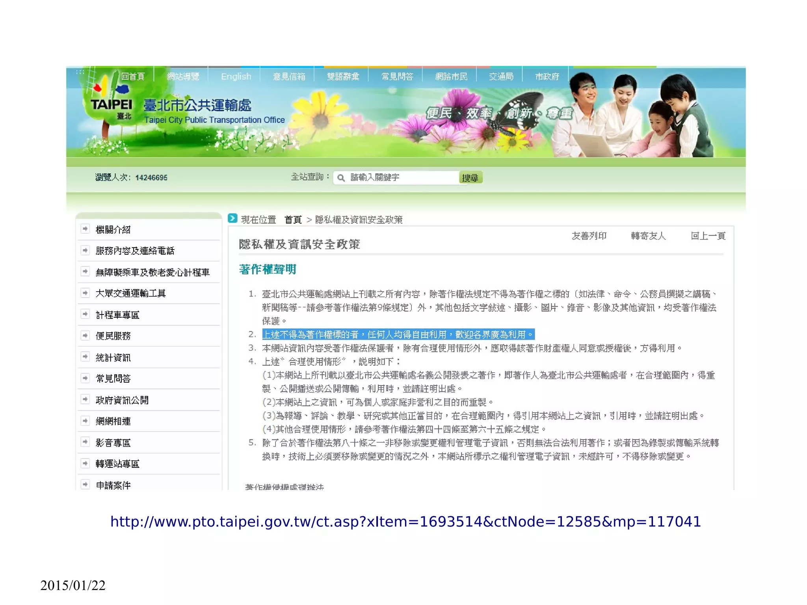The width and height of the screenshot is (807, 605).
Task: Open 轉運站專區 sidebar item
Action: 117,464
